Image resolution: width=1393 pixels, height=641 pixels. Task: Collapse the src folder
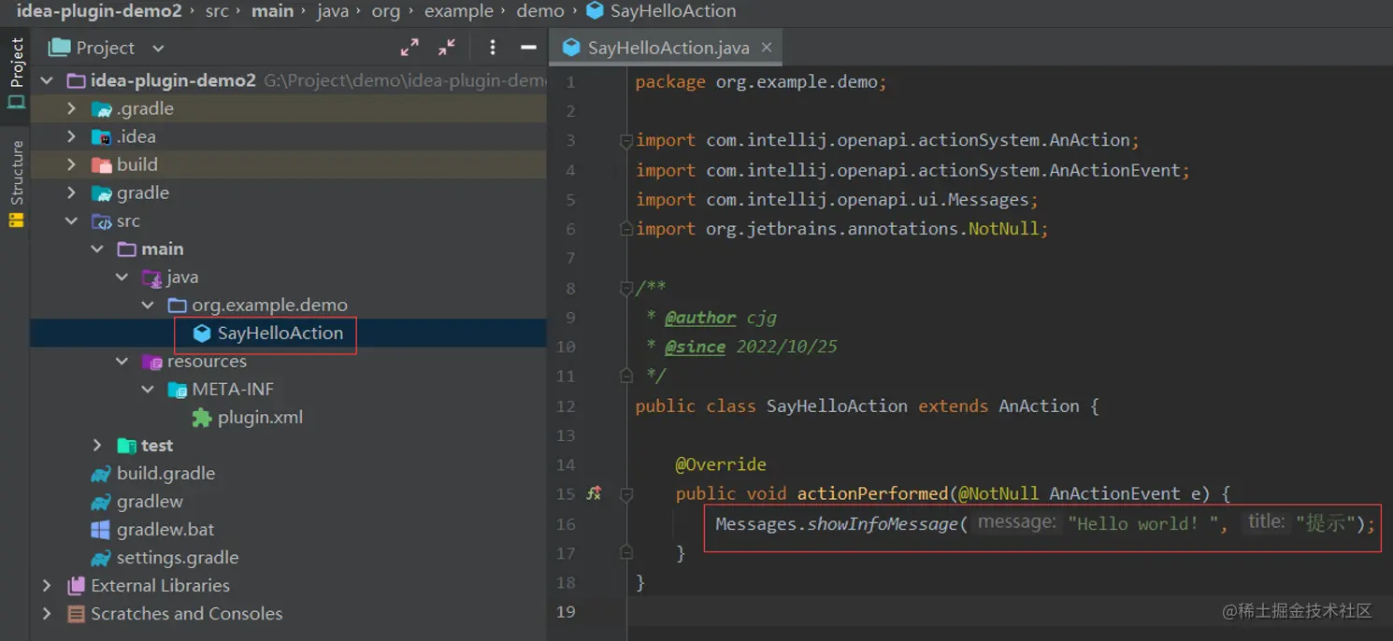pos(72,221)
